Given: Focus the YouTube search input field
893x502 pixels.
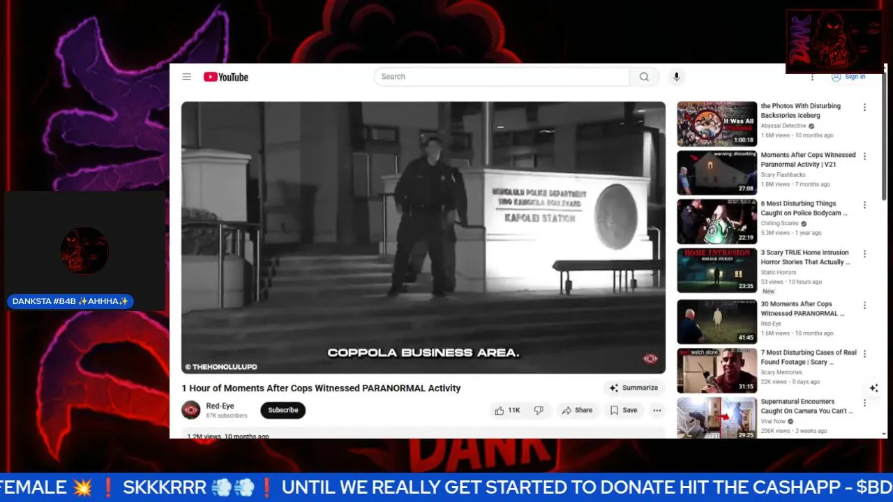Looking at the screenshot, I should tap(502, 77).
